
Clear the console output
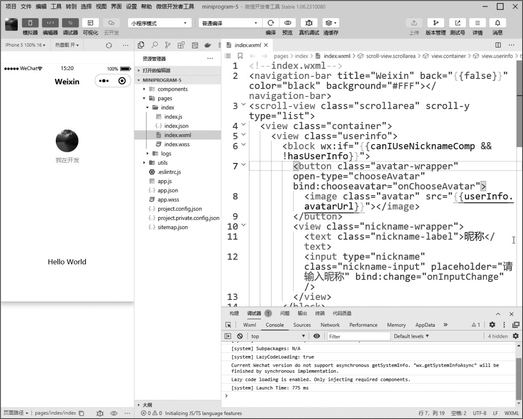(x=240, y=336)
